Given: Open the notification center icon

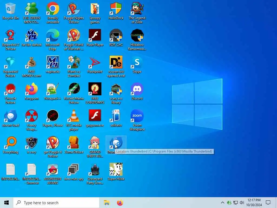Looking at the screenshot, I should pyautogui.click(x=268, y=203).
